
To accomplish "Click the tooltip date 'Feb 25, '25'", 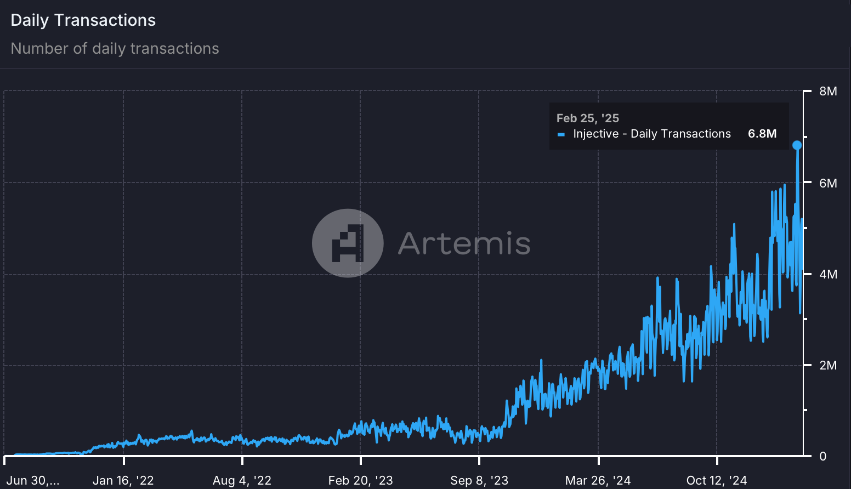I will [587, 118].
